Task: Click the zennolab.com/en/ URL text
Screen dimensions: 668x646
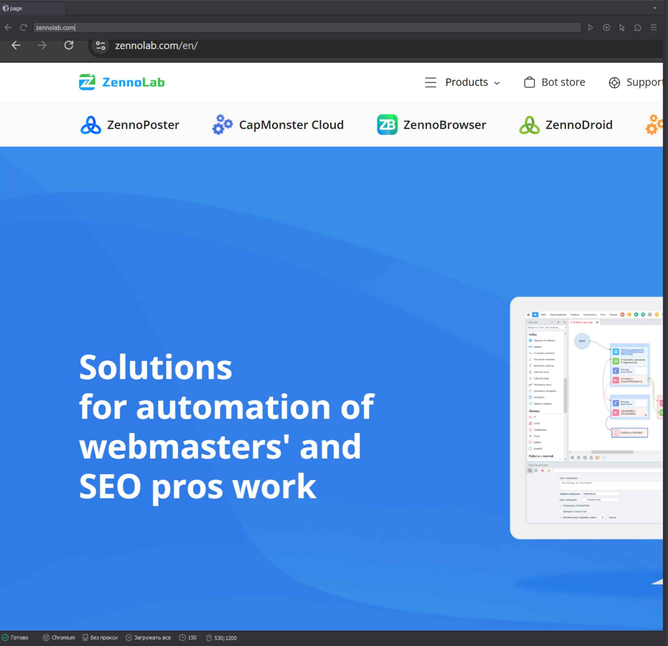Action: [x=156, y=46]
